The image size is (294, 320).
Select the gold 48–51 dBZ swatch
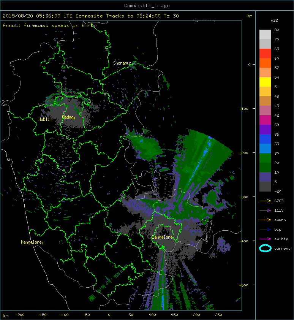tap(265, 91)
